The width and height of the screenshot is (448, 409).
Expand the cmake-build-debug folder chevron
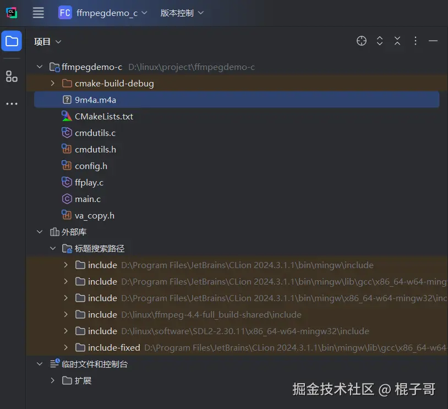pyautogui.click(x=53, y=84)
